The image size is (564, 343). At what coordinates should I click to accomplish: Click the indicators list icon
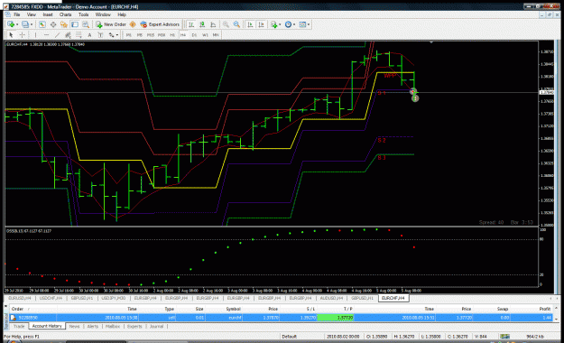[x=274, y=24]
